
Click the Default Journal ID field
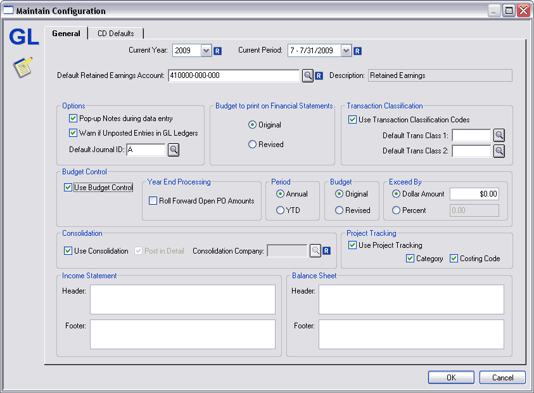146,150
